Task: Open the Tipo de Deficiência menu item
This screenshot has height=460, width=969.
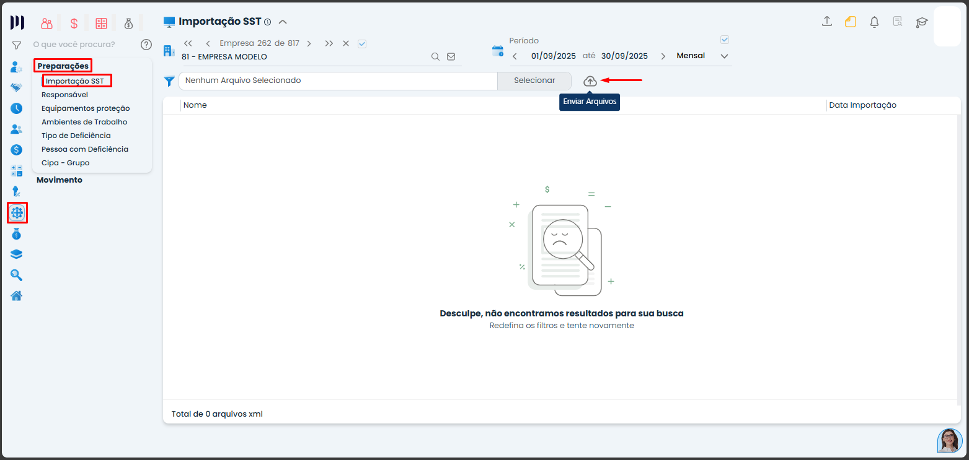Action: (x=76, y=136)
